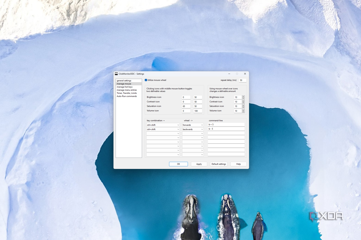The height and width of the screenshot is (240, 361).
Task: Edit Brightness-icon first toggle value 0
Action: tap(186, 97)
